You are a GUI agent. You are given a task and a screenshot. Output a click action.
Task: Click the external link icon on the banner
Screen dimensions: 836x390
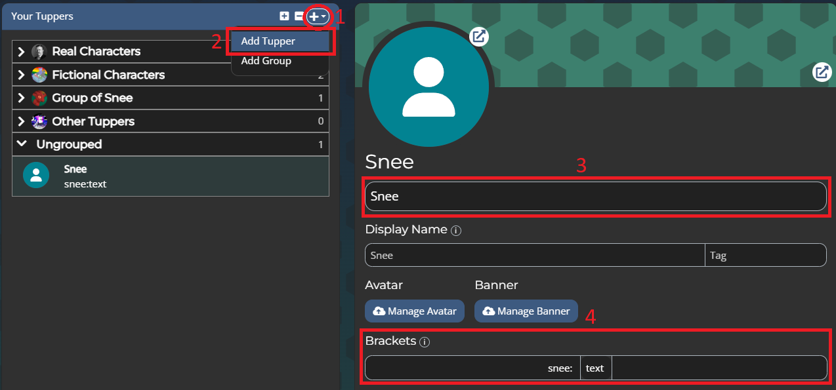pyautogui.click(x=822, y=72)
